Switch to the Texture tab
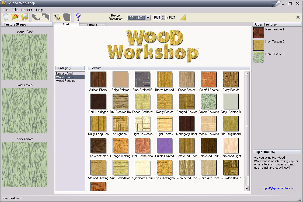Viewport: 303px width, 202px height. [92, 24]
